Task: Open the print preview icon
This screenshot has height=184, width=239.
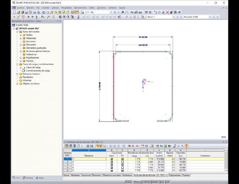Action: pyautogui.click(x=38, y=12)
